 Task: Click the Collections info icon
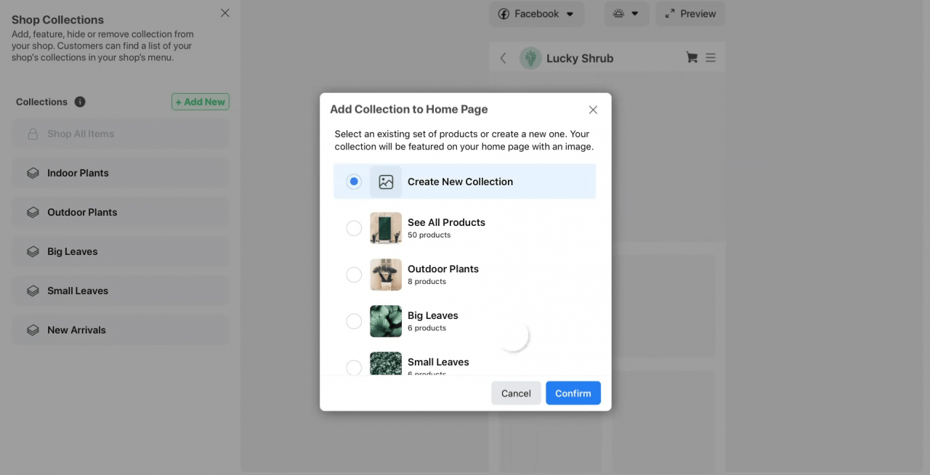point(80,102)
